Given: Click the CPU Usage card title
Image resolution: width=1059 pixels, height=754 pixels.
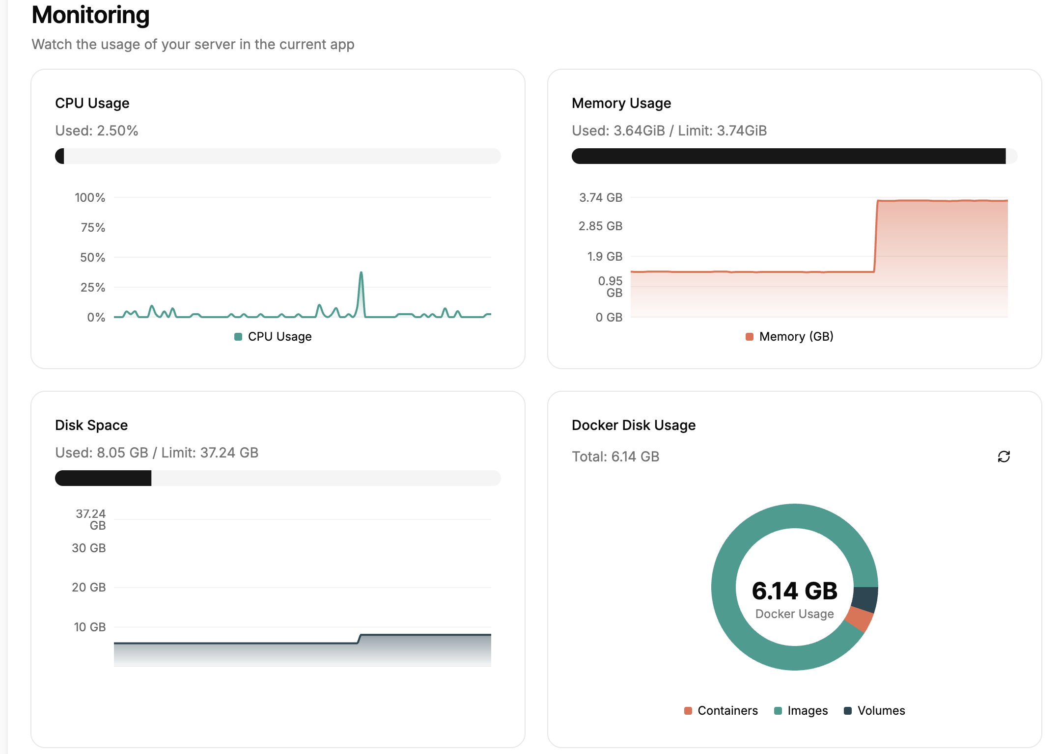Looking at the screenshot, I should click(x=92, y=103).
